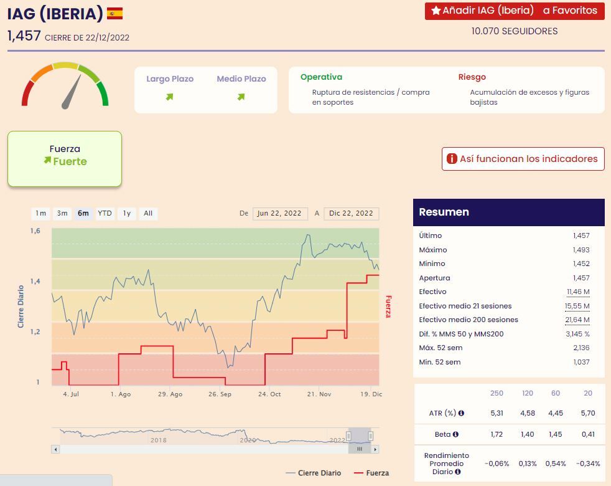
Task: Click the CIERRE DE 22/12/2022 text
Action: click(x=87, y=38)
